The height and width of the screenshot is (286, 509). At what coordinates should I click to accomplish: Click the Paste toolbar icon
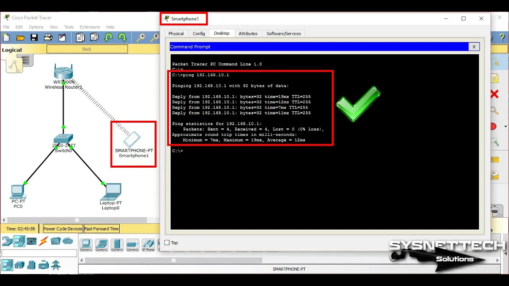click(x=94, y=38)
